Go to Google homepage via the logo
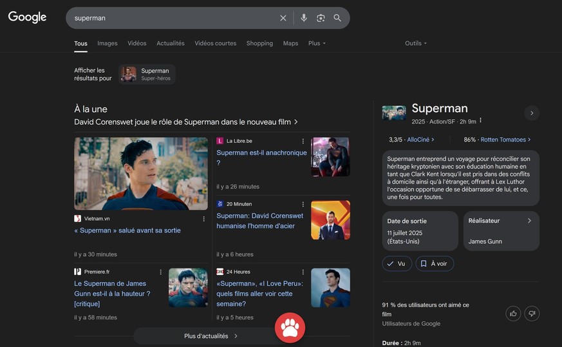This screenshot has width=562, height=347. coord(27,17)
